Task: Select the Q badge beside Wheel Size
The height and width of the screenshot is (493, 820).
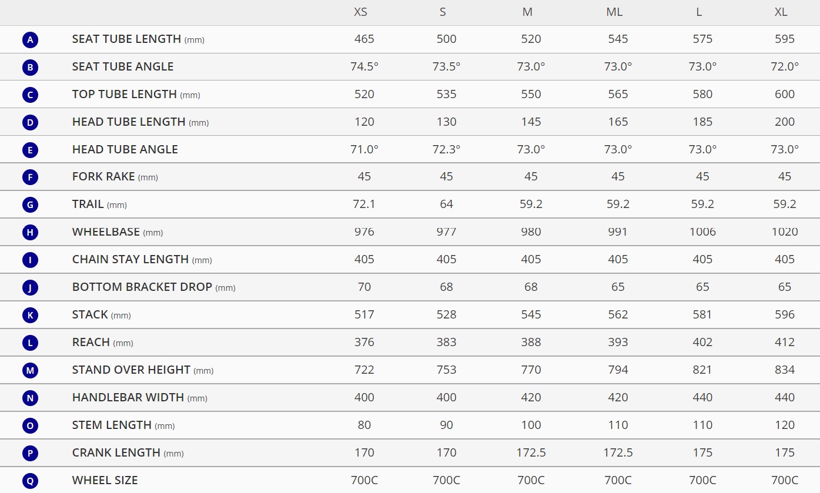Action: pyautogui.click(x=30, y=481)
